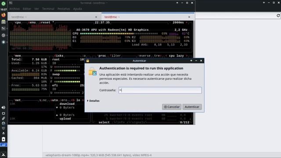281x158 pixels.
Task: Click right arrow next to cpu lazy
Action: pyautogui.click(x=187, y=56)
